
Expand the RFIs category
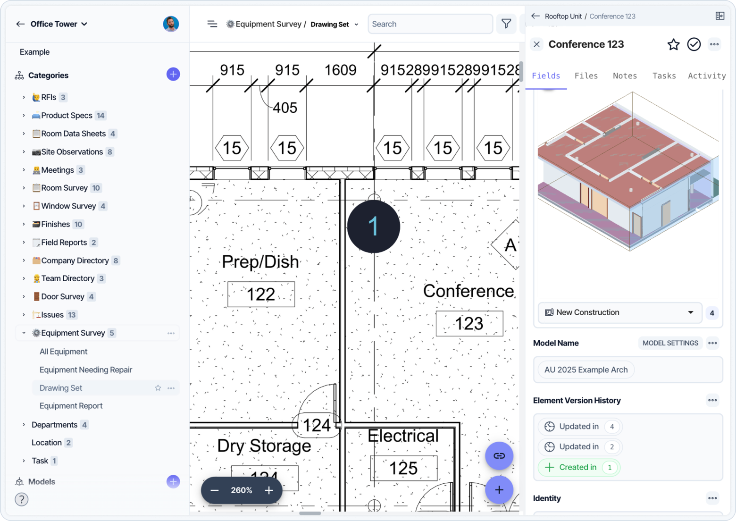tap(24, 97)
